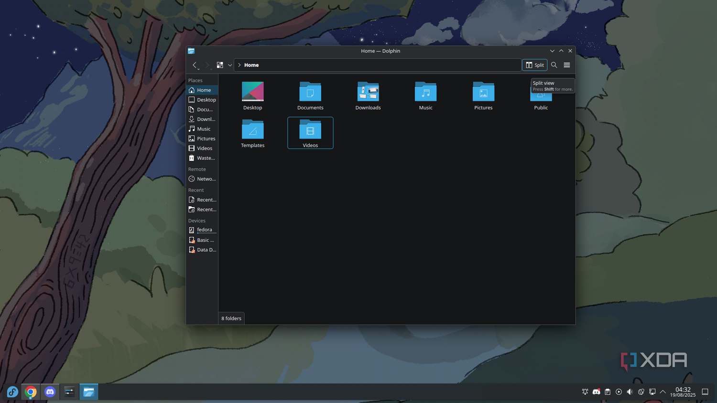Open media player tray icon

(619, 392)
